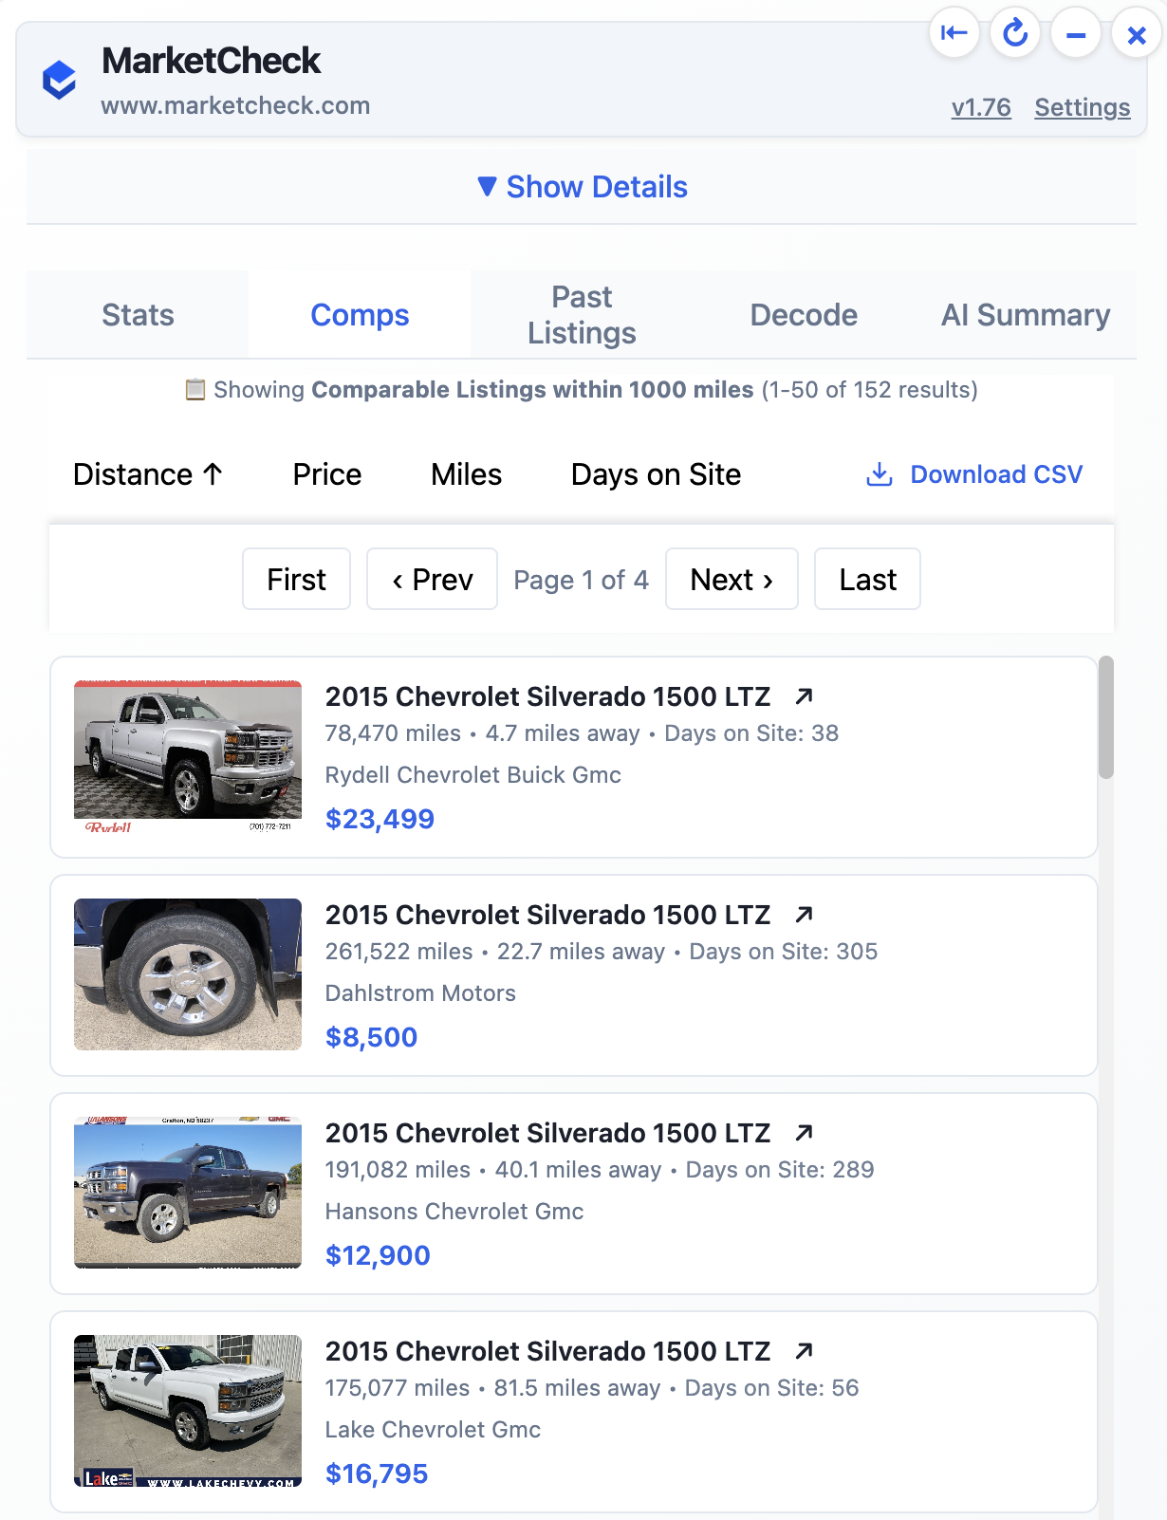Sort listings by Distance

click(148, 474)
